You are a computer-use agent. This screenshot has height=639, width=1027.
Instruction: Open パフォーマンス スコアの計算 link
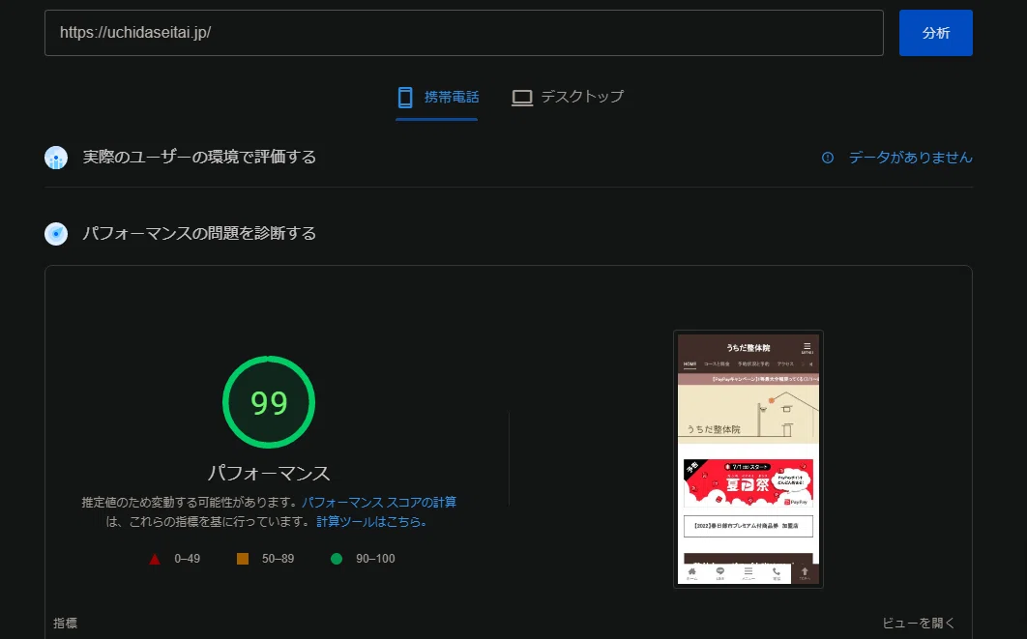coord(378,502)
